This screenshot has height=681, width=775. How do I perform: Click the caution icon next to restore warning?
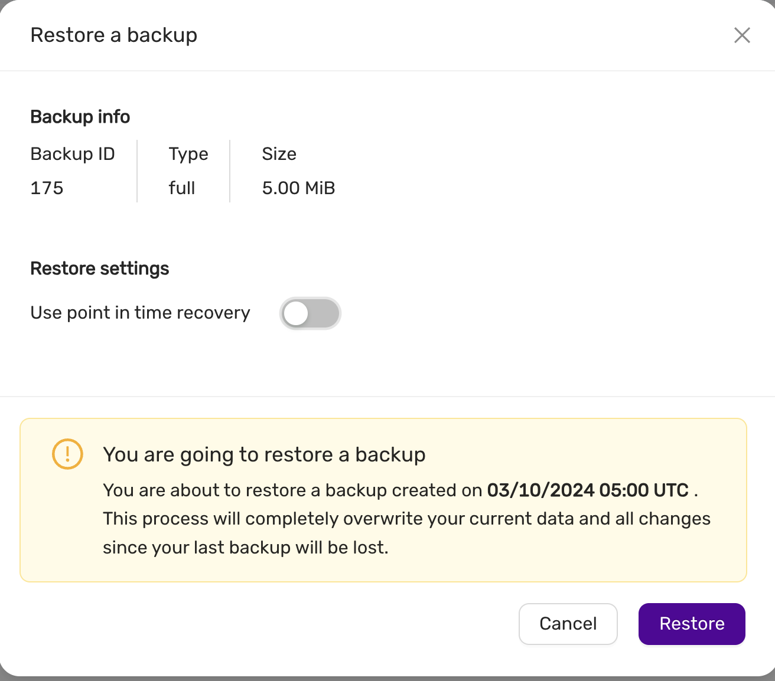click(67, 454)
